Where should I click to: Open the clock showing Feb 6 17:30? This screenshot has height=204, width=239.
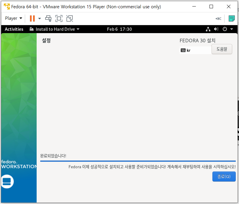tap(119, 29)
